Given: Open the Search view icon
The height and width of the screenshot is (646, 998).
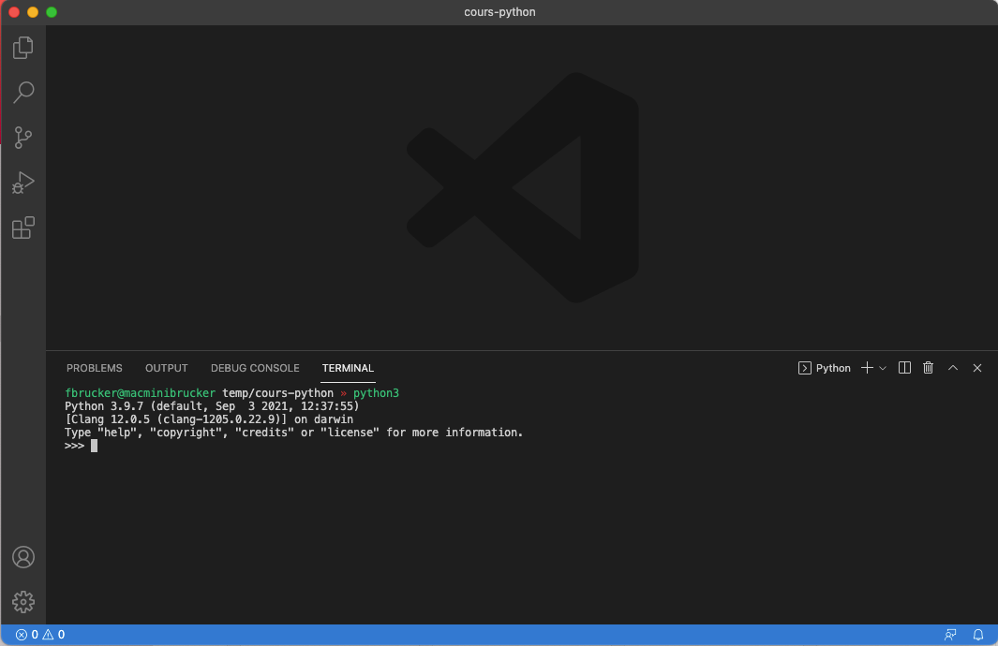Looking at the screenshot, I should [x=23, y=92].
